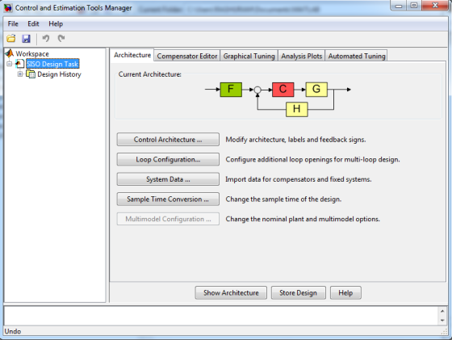Click 'Configure additional loop openings' description text
This screenshot has width=452, height=340.
click(313, 159)
